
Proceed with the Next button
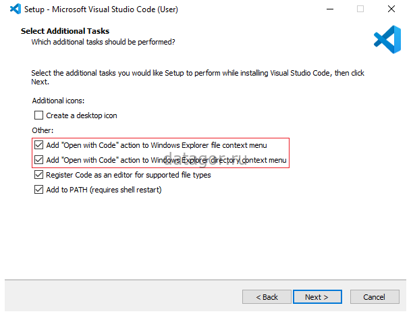(x=317, y=297)
